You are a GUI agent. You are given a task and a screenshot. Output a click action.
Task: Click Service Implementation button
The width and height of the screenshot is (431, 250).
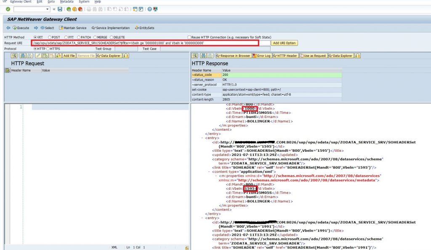pos(111,28)
